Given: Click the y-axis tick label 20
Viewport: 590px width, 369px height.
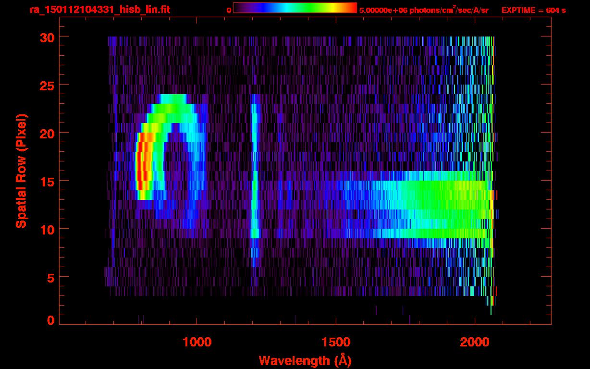Looking at the screenshot, I should click(47, 133).
